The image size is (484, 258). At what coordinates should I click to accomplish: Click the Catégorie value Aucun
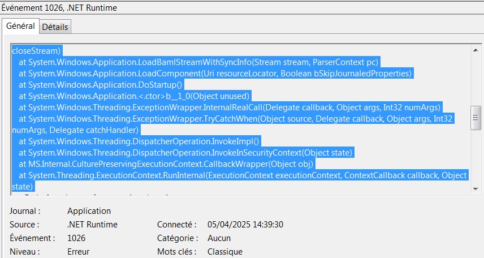[219, 238]
